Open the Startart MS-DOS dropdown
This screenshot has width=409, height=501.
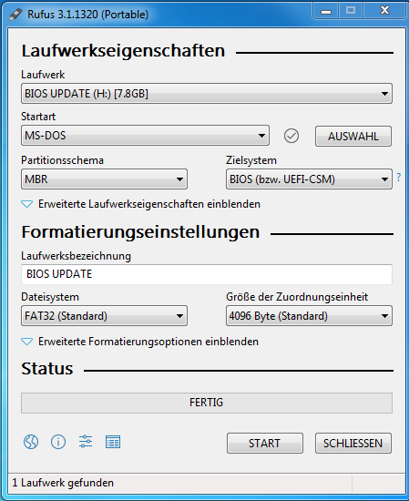[x=145, y=136]
